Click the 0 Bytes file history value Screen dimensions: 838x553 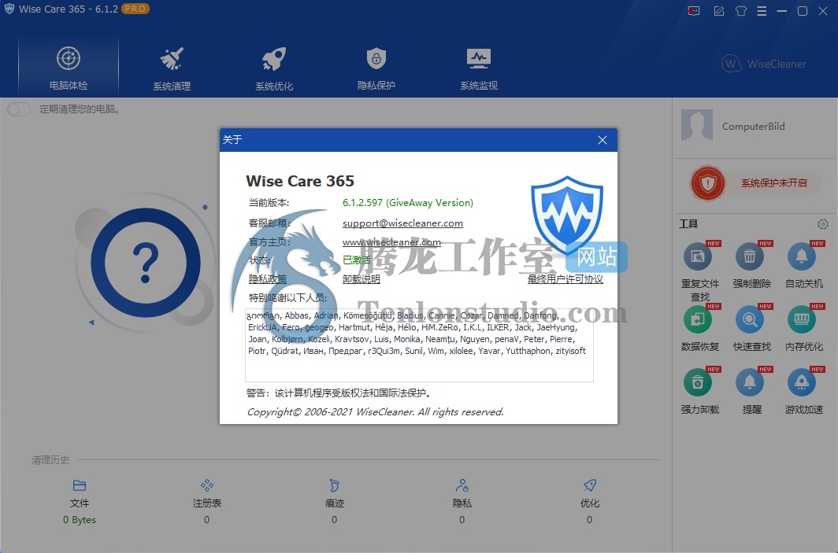pyautogui.click(x=80, y=520)
